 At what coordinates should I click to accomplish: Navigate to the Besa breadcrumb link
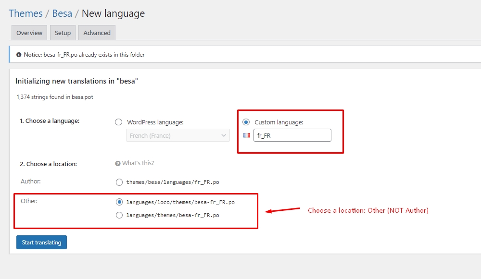[x=62, y=13]
